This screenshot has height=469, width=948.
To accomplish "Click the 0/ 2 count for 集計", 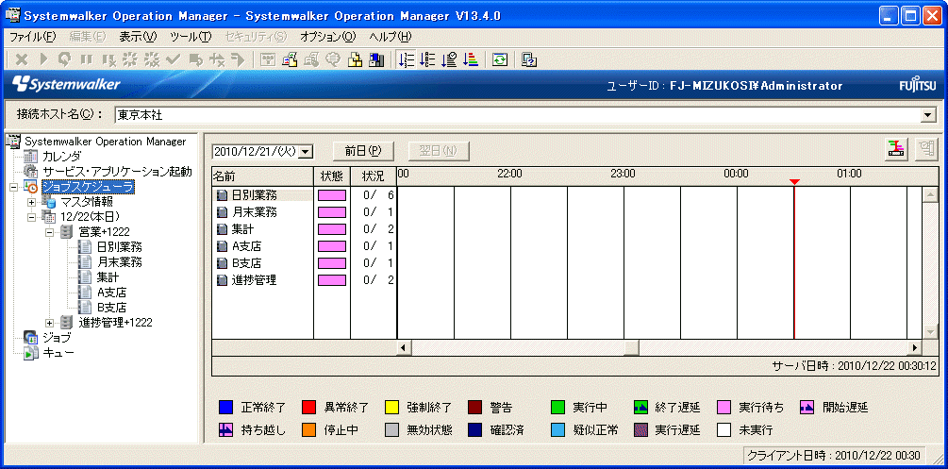I will pyautogui.click(x=378, y=229).
